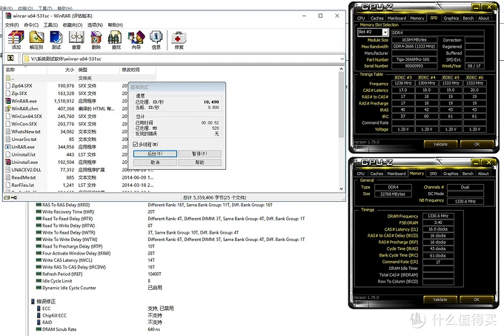
Task: Switch to Bench tab in upper CPU-Z window
Action: pos(468,19)
